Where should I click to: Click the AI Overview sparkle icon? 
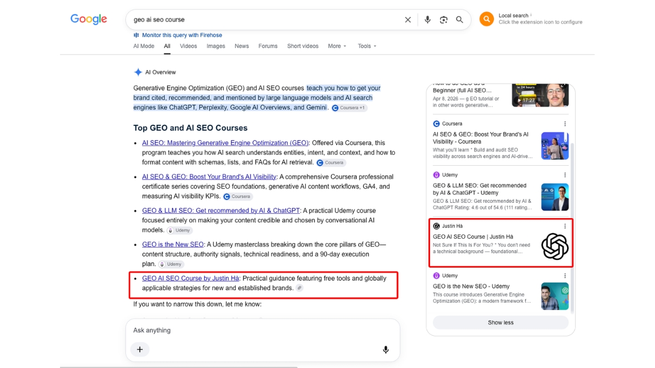point(138,72)
